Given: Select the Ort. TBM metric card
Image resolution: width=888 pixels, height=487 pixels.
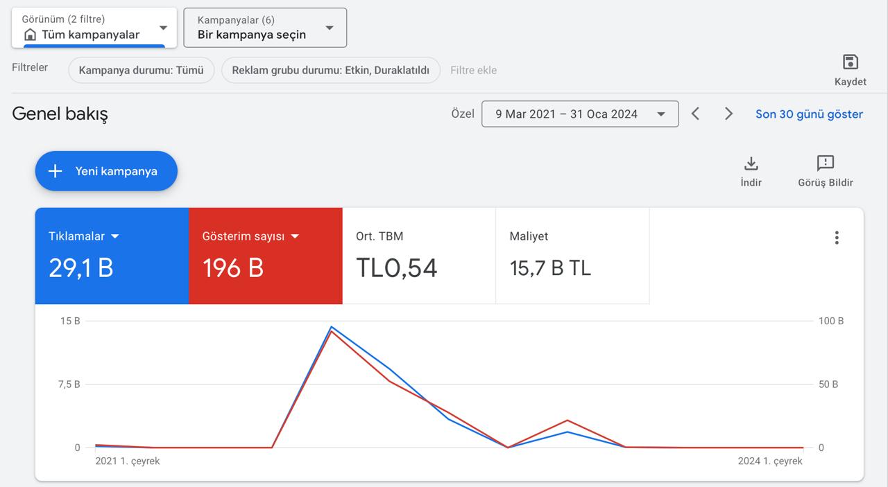Looking at the screenshot, I should click(419, 256).
